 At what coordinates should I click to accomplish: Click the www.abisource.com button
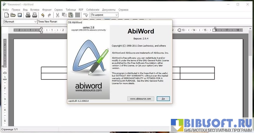[140, 99]
